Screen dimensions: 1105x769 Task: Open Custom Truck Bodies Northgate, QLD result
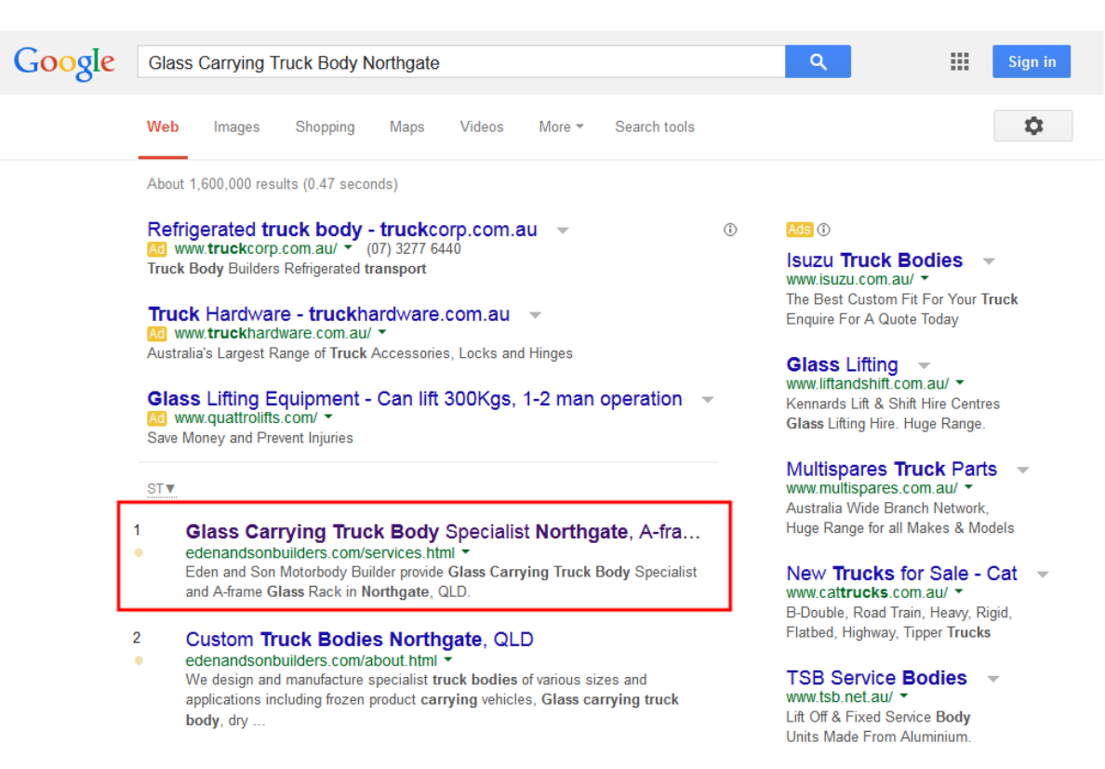(x=359, y=640)
